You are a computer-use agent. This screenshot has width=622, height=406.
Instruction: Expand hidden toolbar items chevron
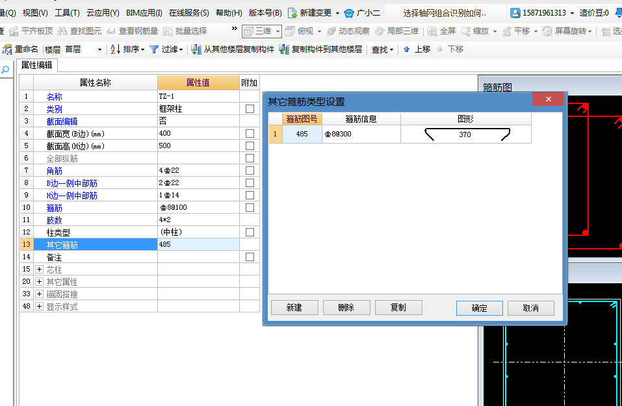[x=235, y=29]
